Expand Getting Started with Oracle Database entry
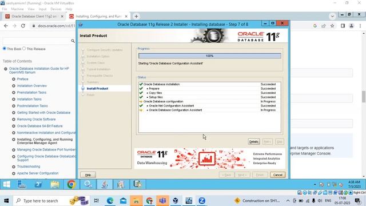366x206 pixels. [14, 113]
